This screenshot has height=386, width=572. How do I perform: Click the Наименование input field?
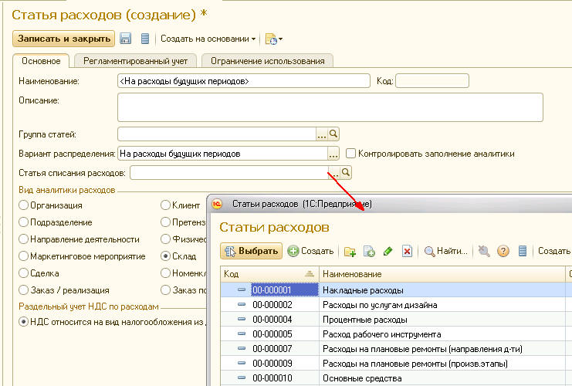point(244,81)
